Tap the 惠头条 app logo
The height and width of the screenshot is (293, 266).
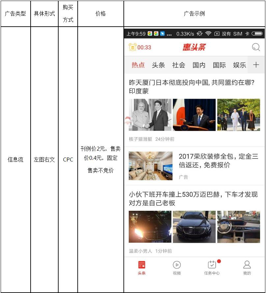click(194, 47)
